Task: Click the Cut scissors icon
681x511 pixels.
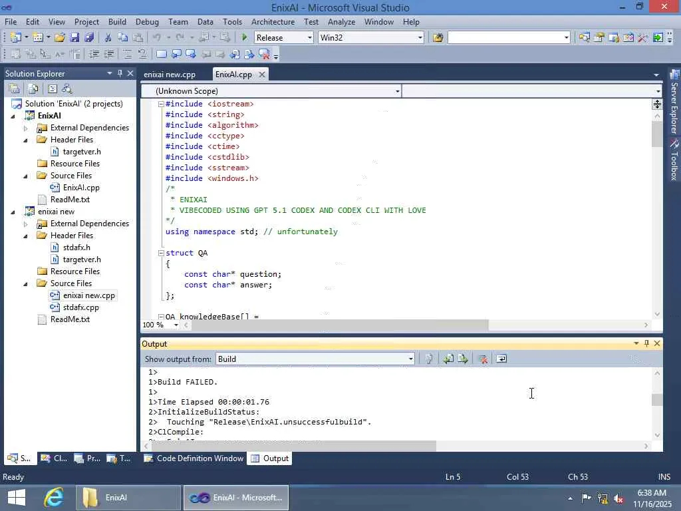Action: point(108,38)
